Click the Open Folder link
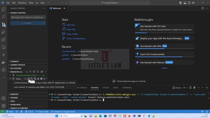The image size is (210, 118). (x=73, y=34)
